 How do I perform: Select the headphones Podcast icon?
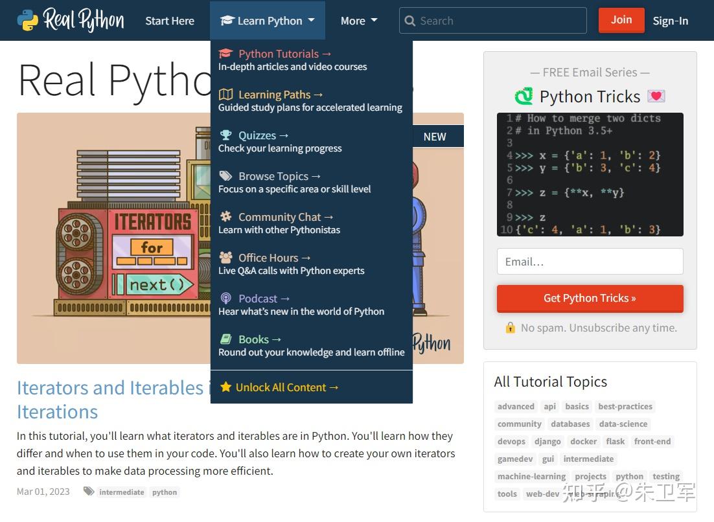(227, 298)
